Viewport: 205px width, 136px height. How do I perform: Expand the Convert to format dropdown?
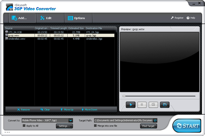point(70,120)
